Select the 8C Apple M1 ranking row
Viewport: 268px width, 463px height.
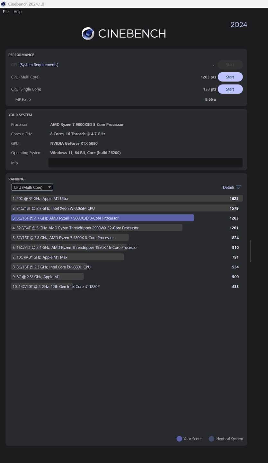(127, 277)
